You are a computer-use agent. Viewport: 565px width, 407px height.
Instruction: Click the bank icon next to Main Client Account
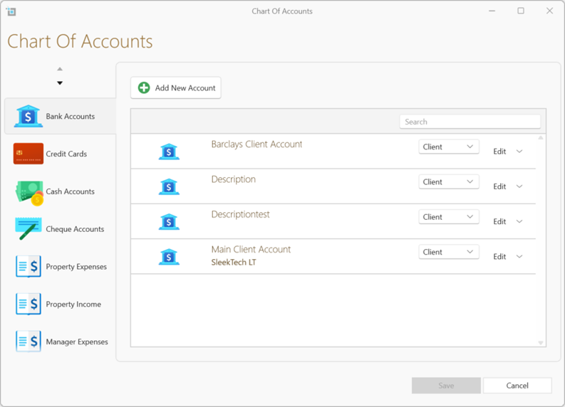[x=169, y=257]
